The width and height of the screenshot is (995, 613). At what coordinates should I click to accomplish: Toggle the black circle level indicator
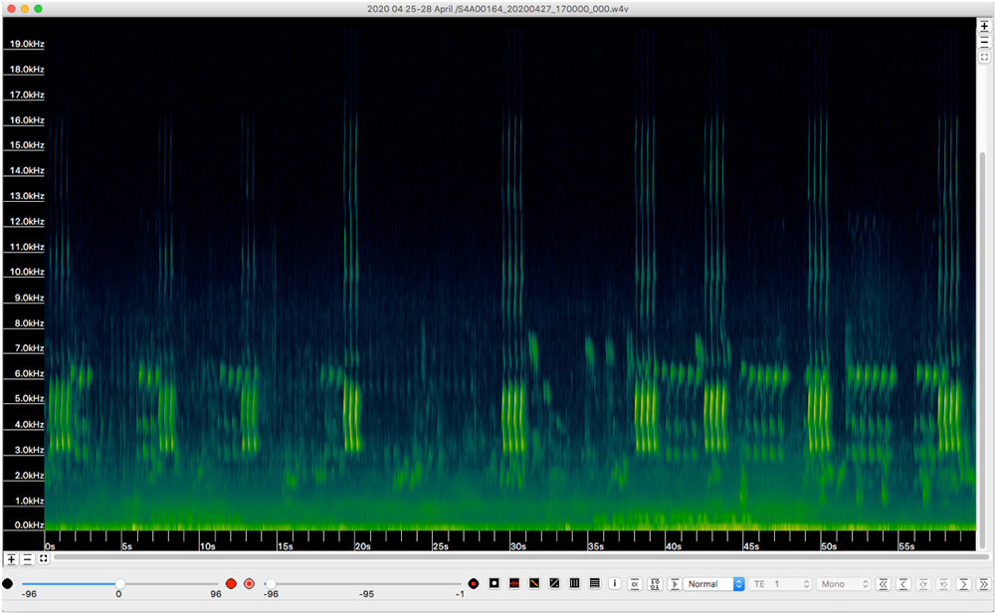point(7,584)
